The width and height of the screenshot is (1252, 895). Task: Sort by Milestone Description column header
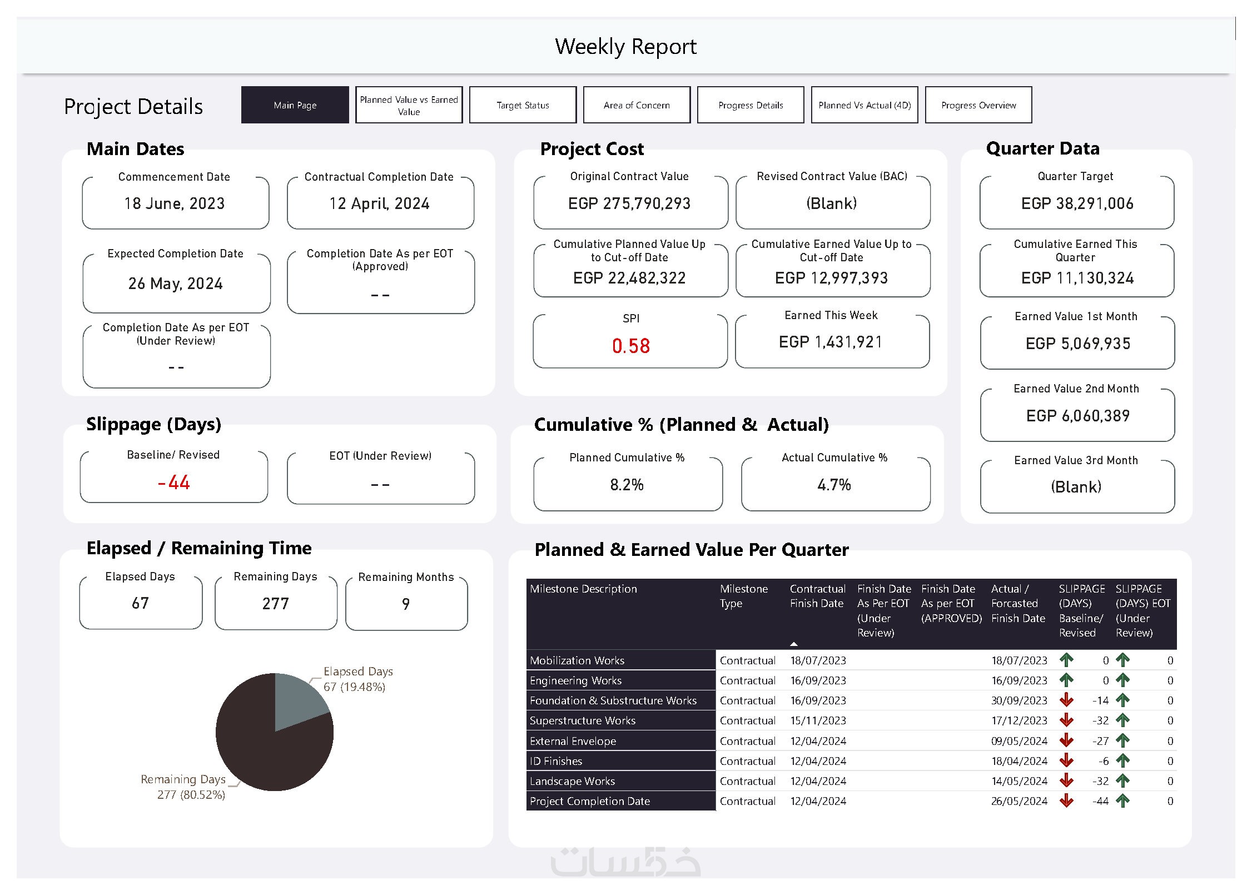(x=583, y=589)
